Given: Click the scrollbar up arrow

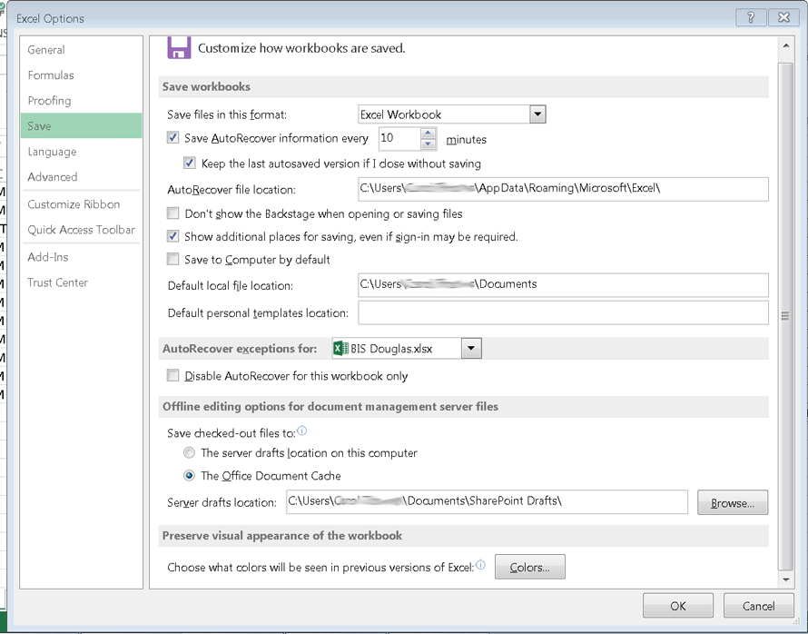Looking at the screenshot, I should (x=786, y=46).
